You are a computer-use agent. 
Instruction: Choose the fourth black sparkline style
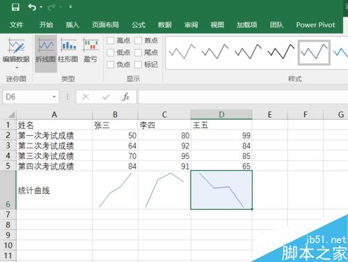point(281,52)
